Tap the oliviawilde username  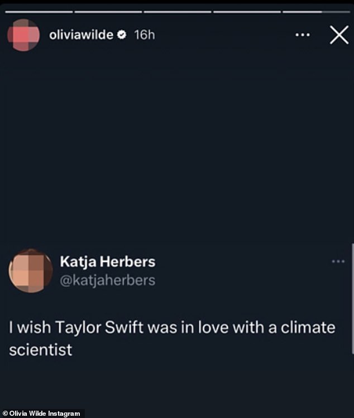click(x=81, y=35)
